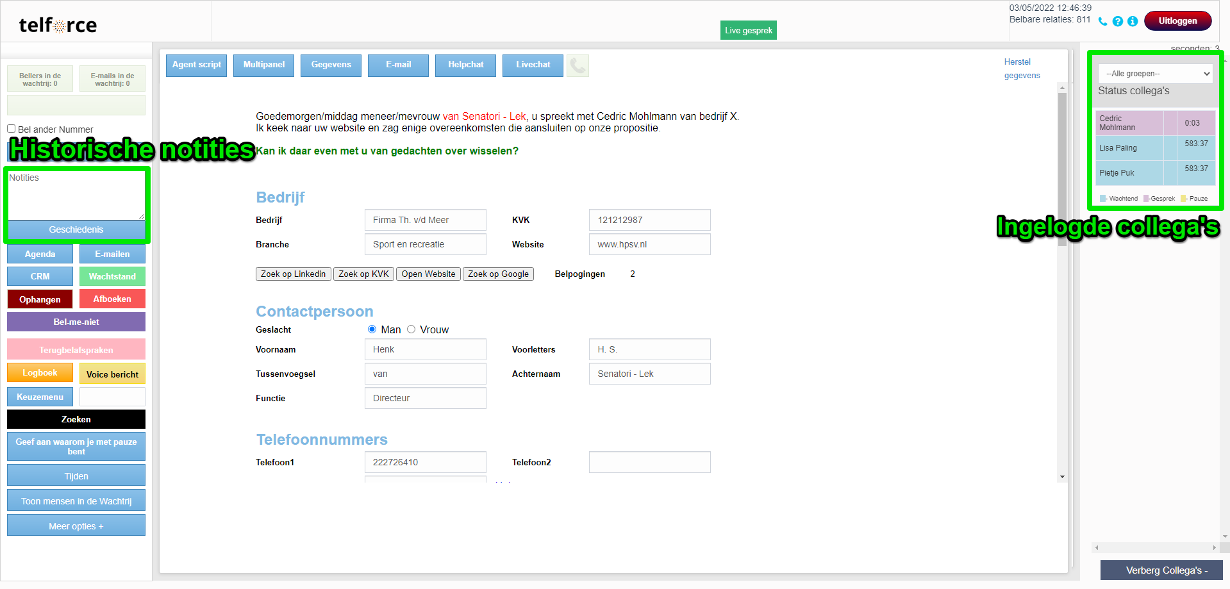Screen dimensions: 1230x589
Task: Open the Gegevens tab
Action: click(331, 65)
